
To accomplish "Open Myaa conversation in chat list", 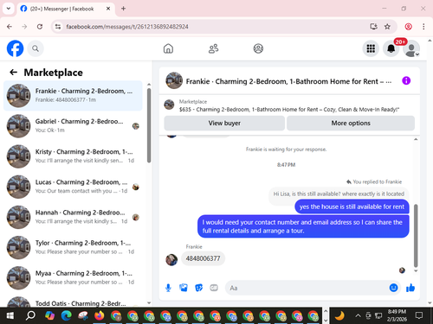I will [73, 278].
